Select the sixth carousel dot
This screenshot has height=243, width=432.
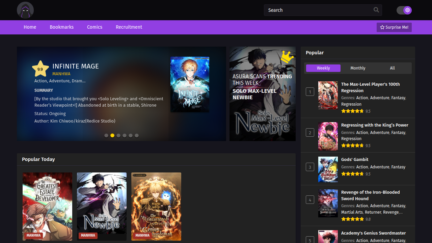coord(137,135)
